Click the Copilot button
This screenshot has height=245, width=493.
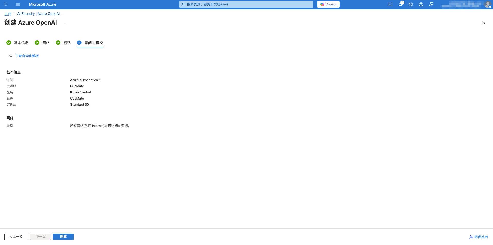tap(328, 4)
